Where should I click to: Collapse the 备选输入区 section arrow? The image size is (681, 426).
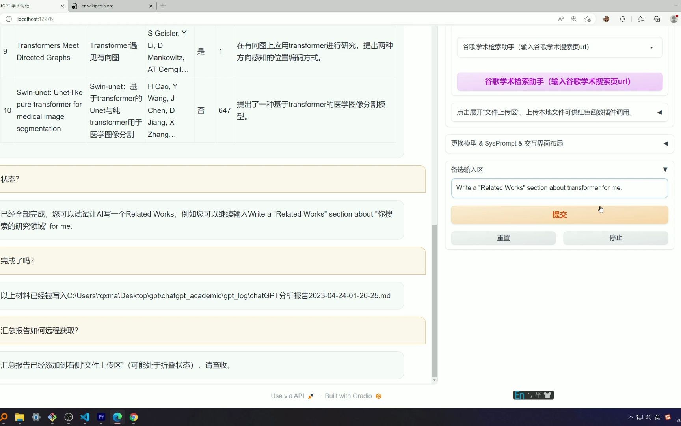(665, 170)
